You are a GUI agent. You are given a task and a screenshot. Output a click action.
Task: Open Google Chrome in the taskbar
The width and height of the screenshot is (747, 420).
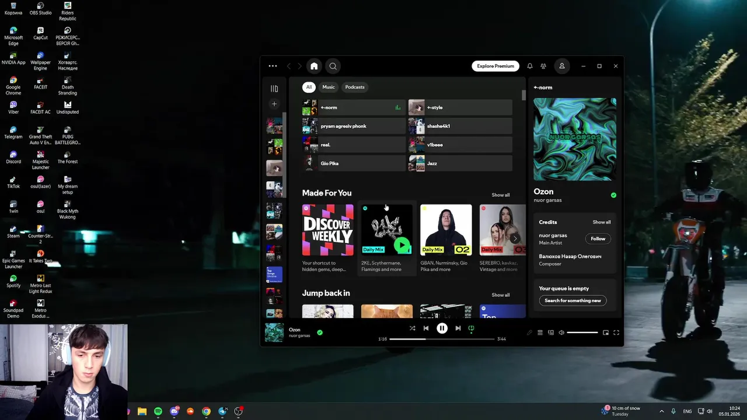click(x=206, y=411)
